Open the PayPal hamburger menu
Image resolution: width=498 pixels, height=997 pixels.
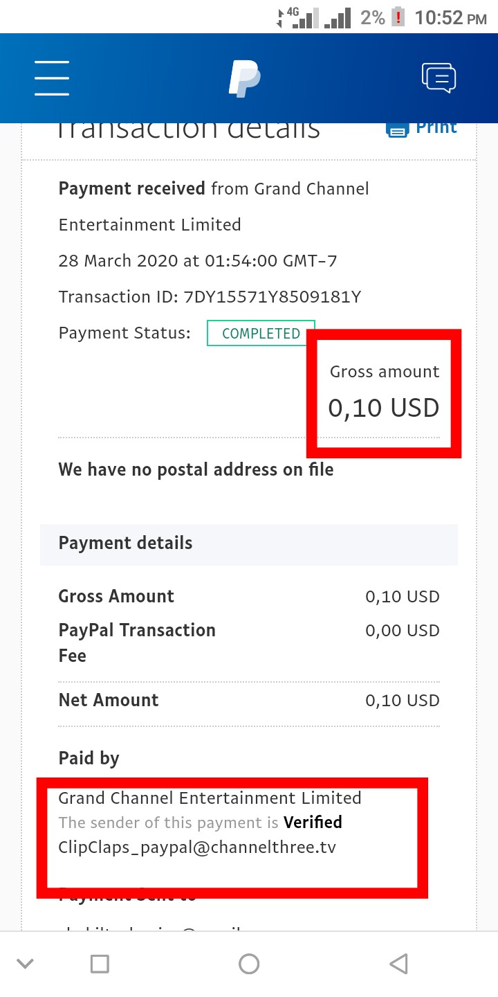pos(52,78)
